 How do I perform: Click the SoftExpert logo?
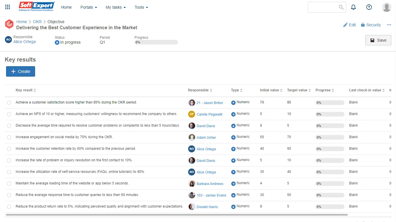tap(37, 6)
